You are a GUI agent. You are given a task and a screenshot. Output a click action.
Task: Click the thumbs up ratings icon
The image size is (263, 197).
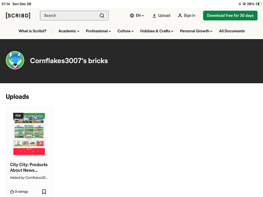coord(12,192)
